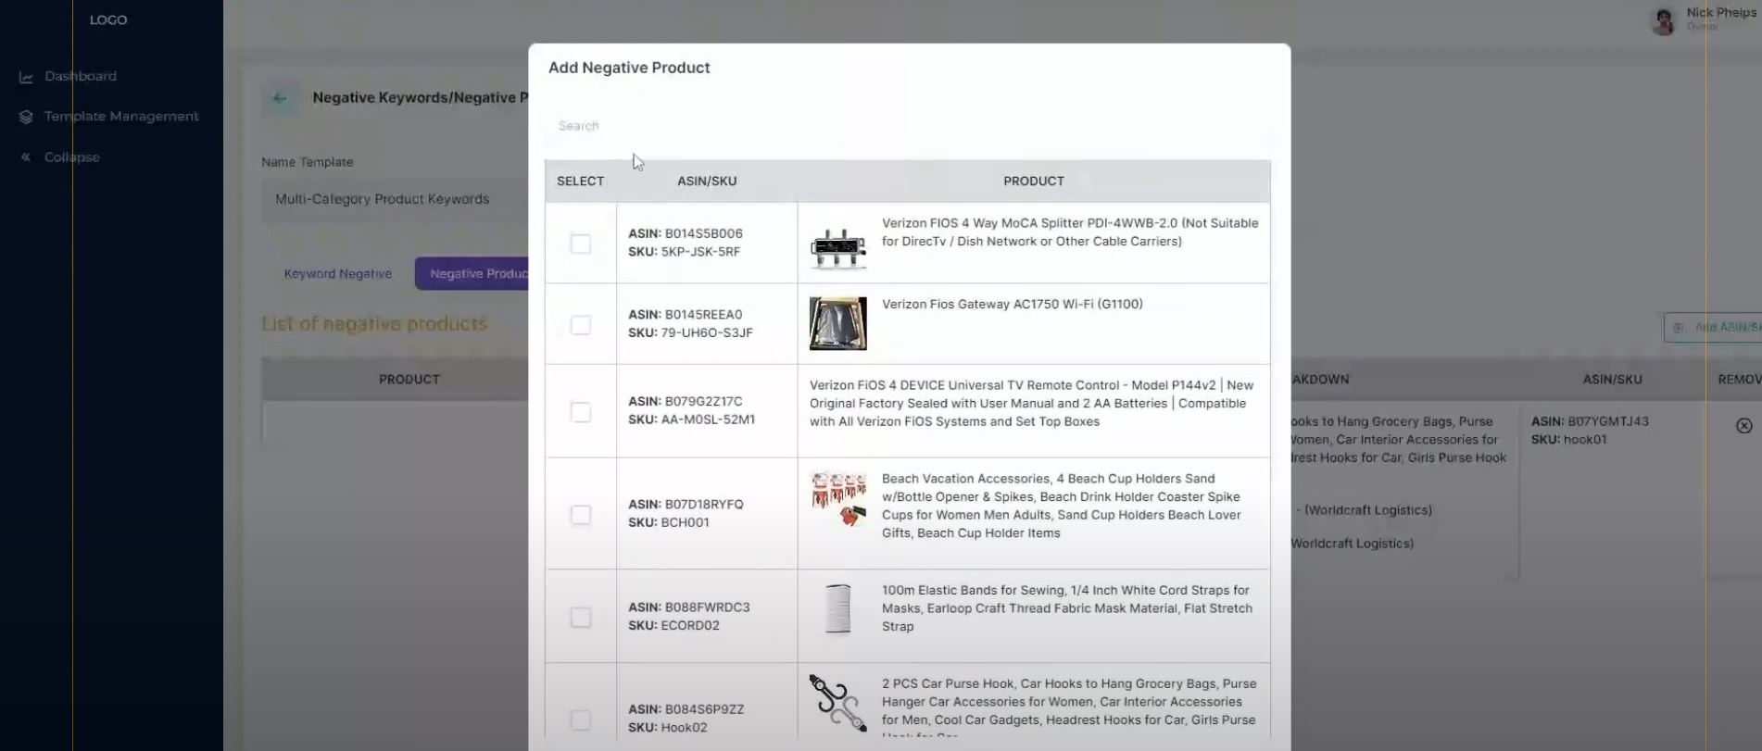This screenshot has height=751, width=1762.
Task: Click the Beach Cup Holders product image
Action: click(838, 499)
